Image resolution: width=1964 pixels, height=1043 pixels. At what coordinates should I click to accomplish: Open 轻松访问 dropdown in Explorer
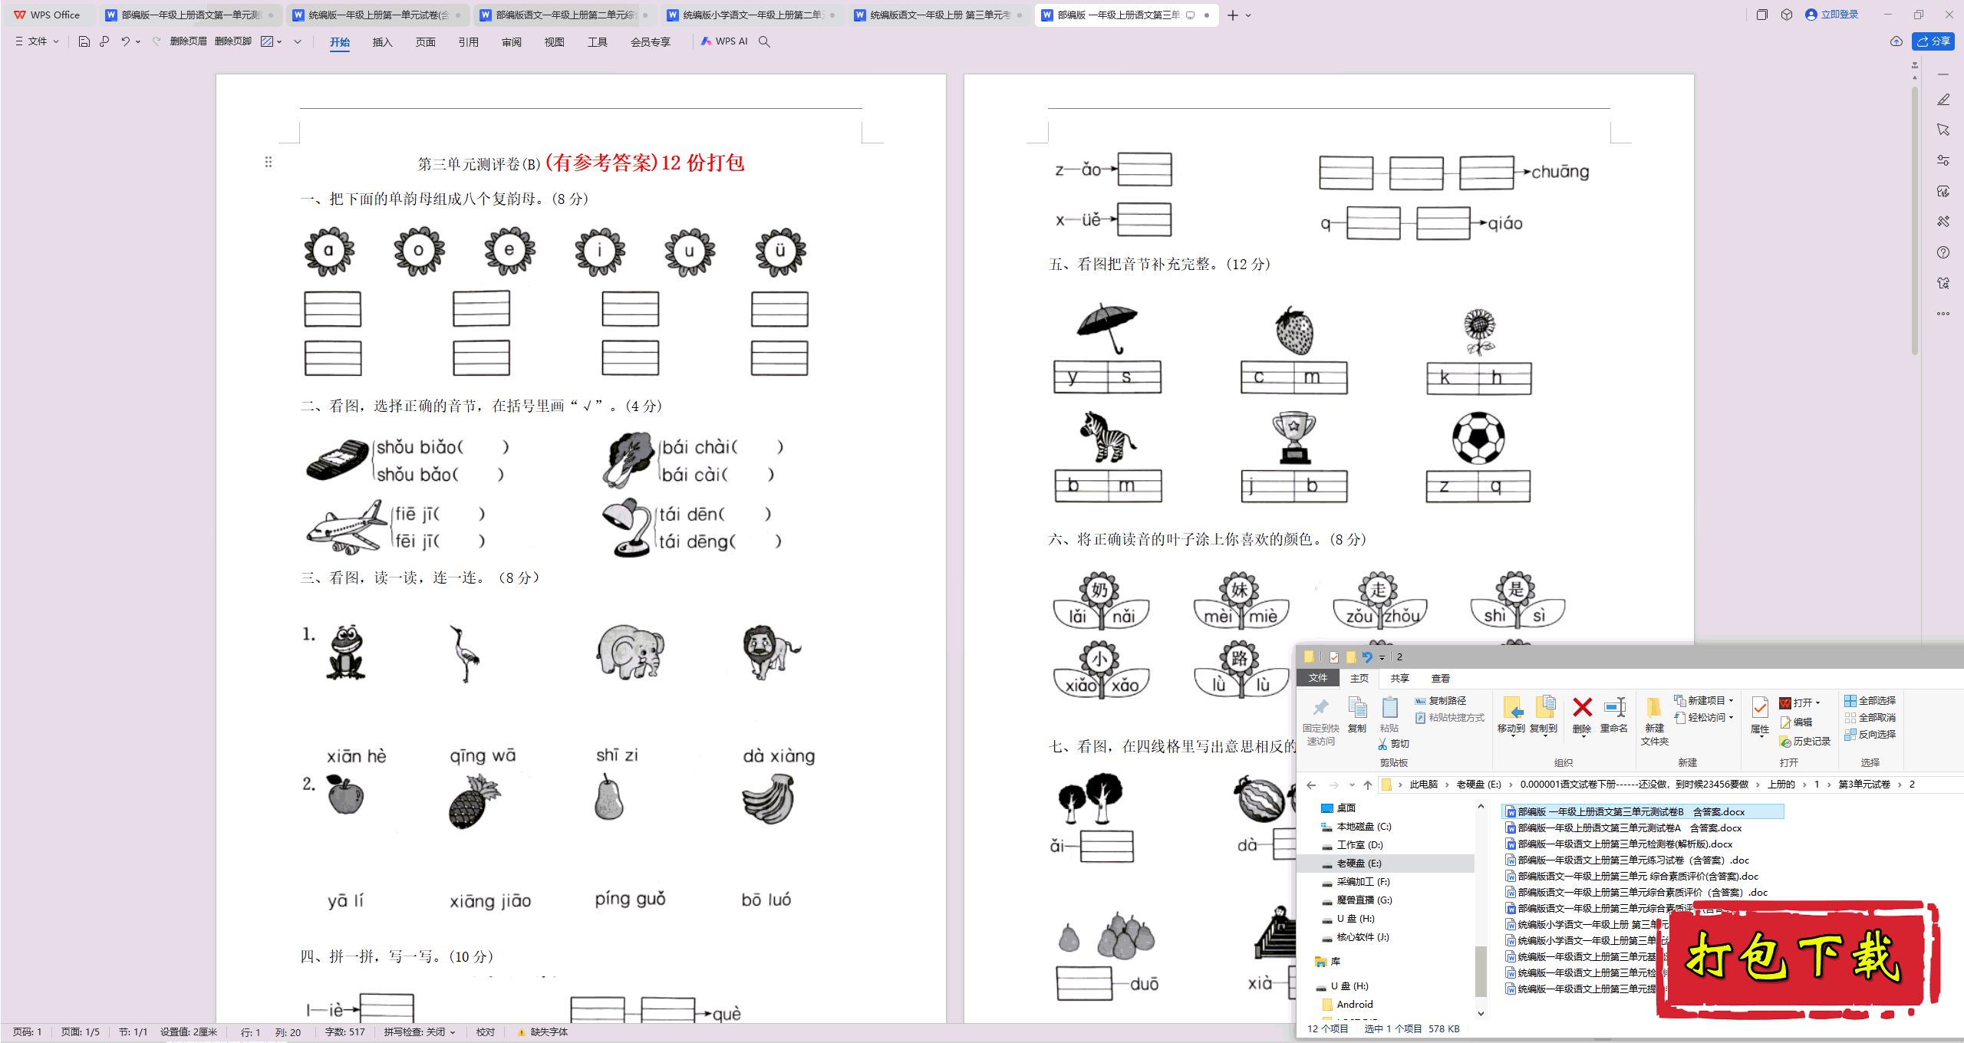click(x=1704, y=717)
